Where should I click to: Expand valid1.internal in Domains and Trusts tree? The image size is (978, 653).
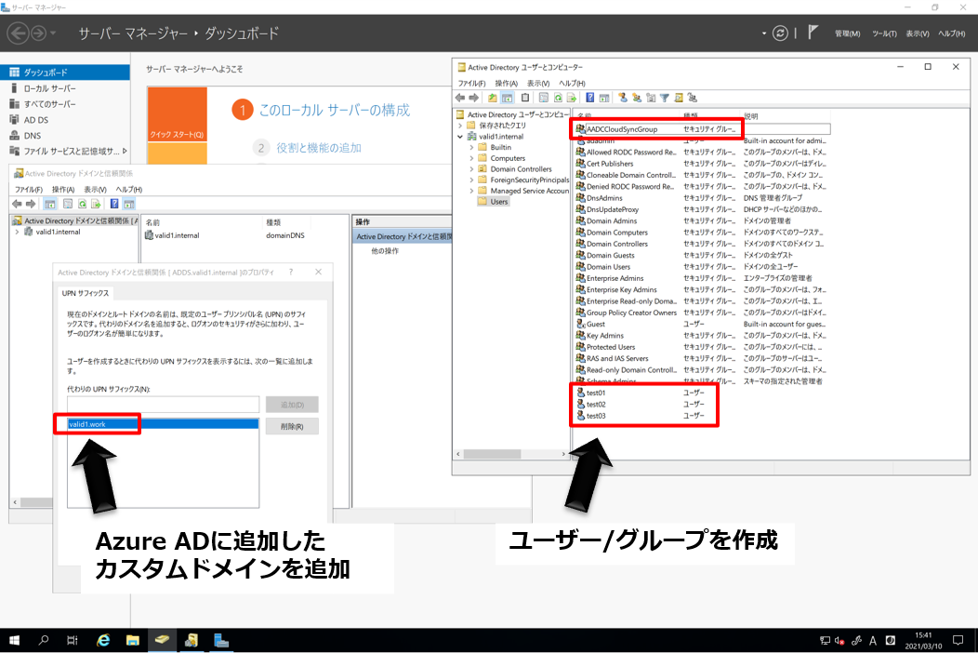point(17,232)
